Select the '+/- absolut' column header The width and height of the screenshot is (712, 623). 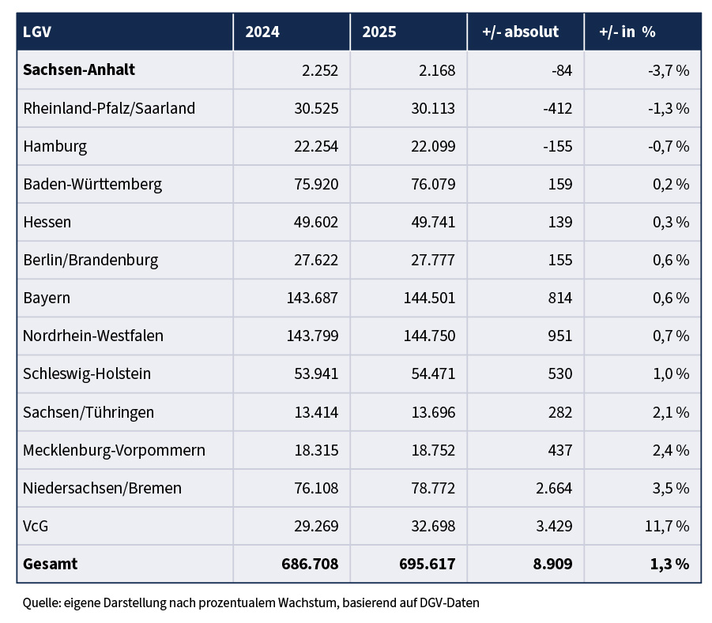[520, 32]
